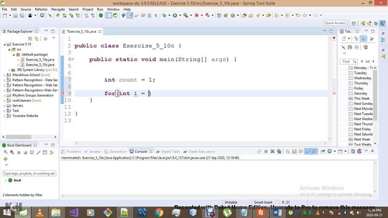Select Next Week in the Task List
This screenshot has height=218, width=388.
(x=362, y=139)
